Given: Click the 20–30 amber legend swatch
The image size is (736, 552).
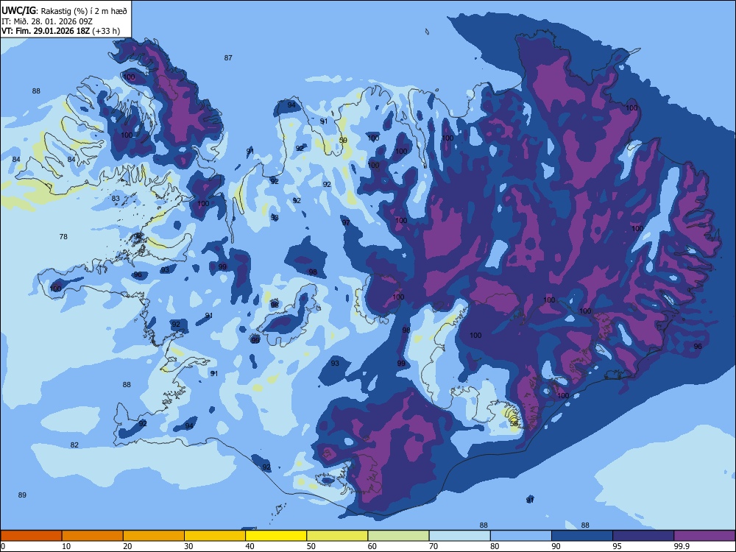Looking at the screenshot, I should [x=154, y=536].
